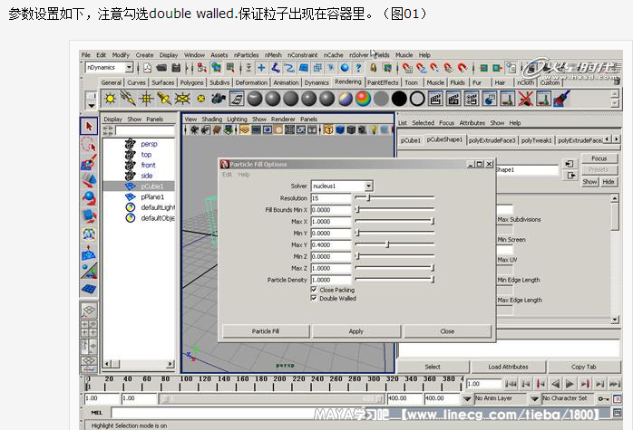
Task: Click the solid black circle shelf icon
Action: (x=399, y=99)
